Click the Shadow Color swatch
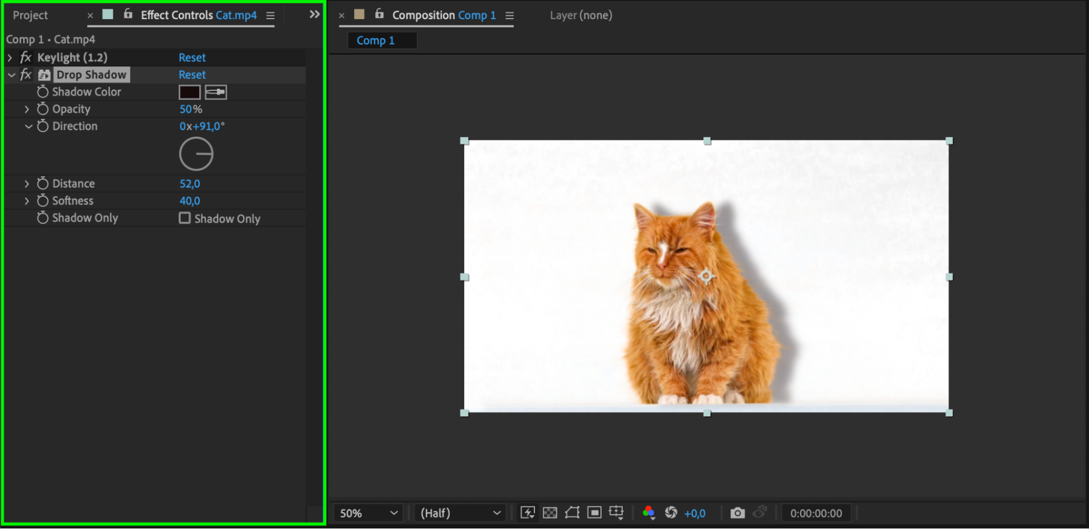The image size is (1089, 529). click(x=190, y=92)
